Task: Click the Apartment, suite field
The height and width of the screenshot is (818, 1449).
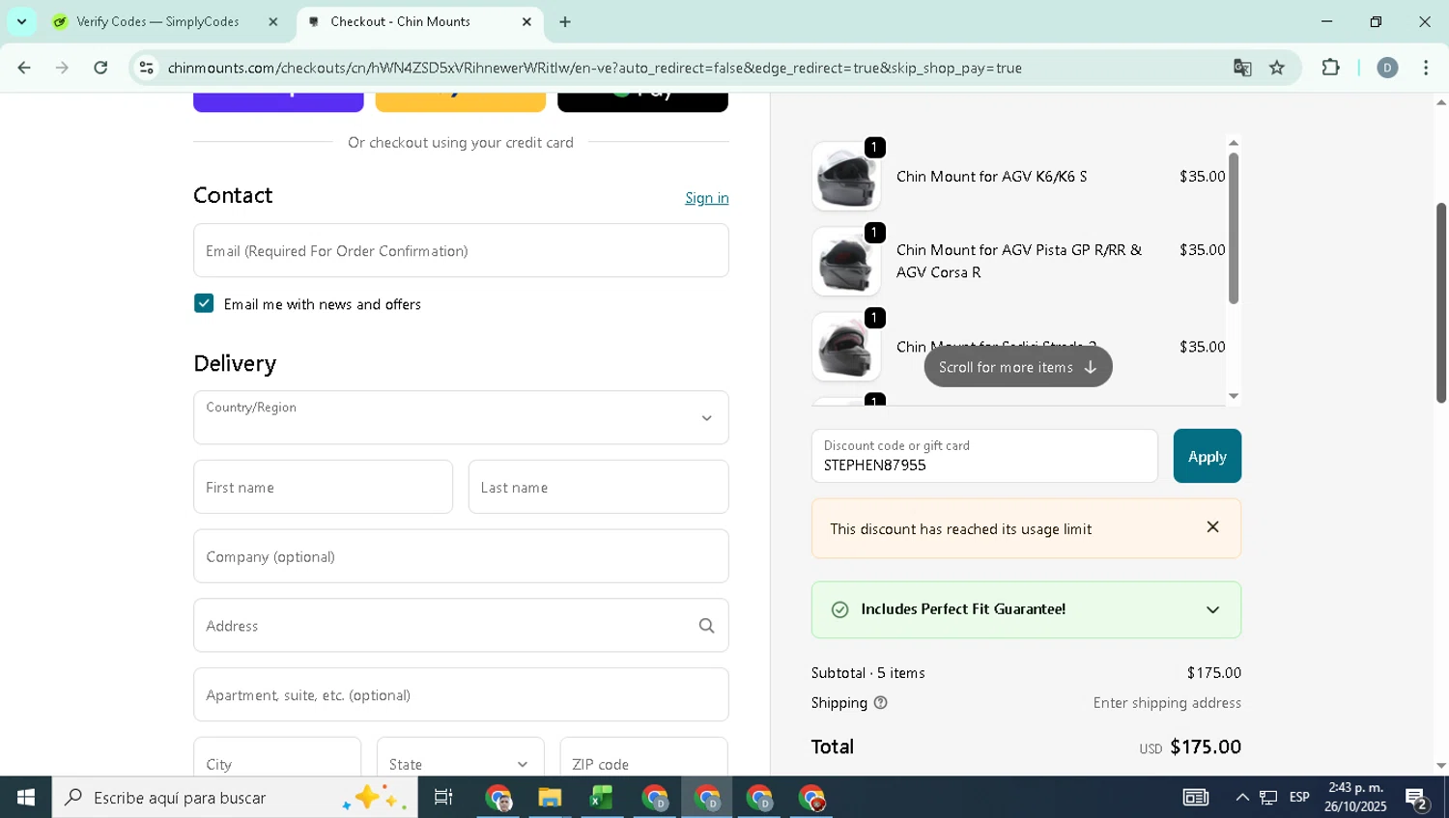Action: 461,694
